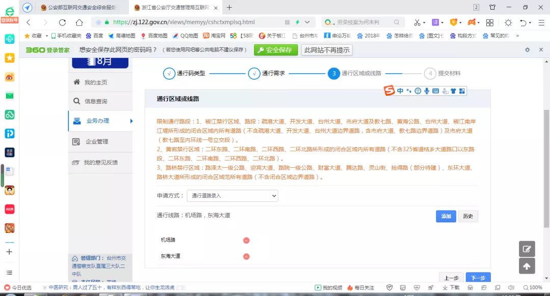Close the 浙江省公安厅交通管理局 tab
The image size is (550, 296).
[x=216, y=8]
